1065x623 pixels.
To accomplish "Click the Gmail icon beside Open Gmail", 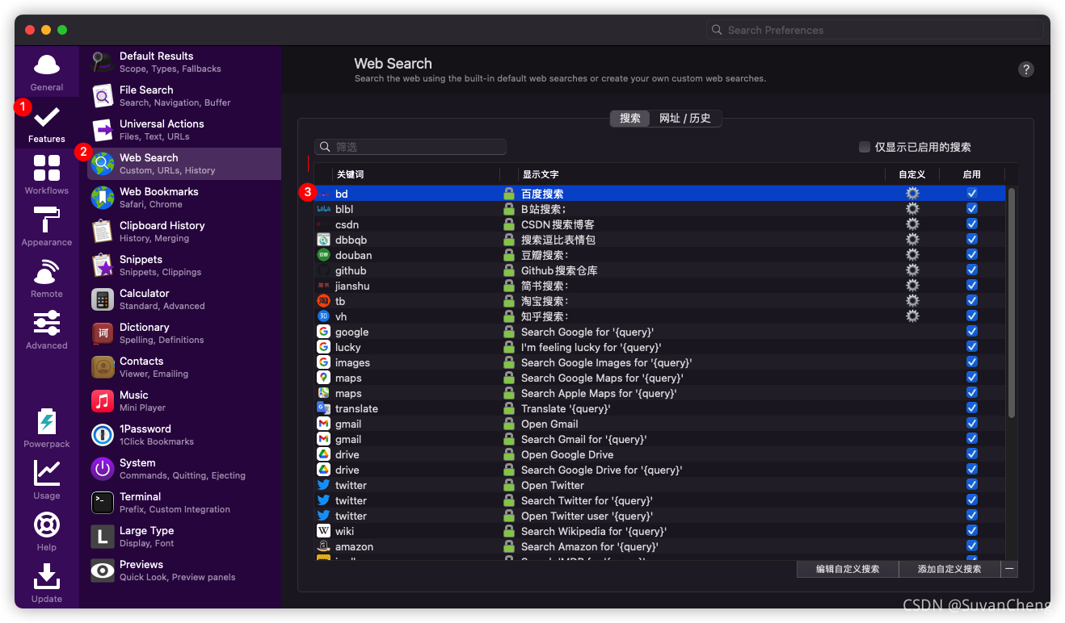I will [323, 424].
